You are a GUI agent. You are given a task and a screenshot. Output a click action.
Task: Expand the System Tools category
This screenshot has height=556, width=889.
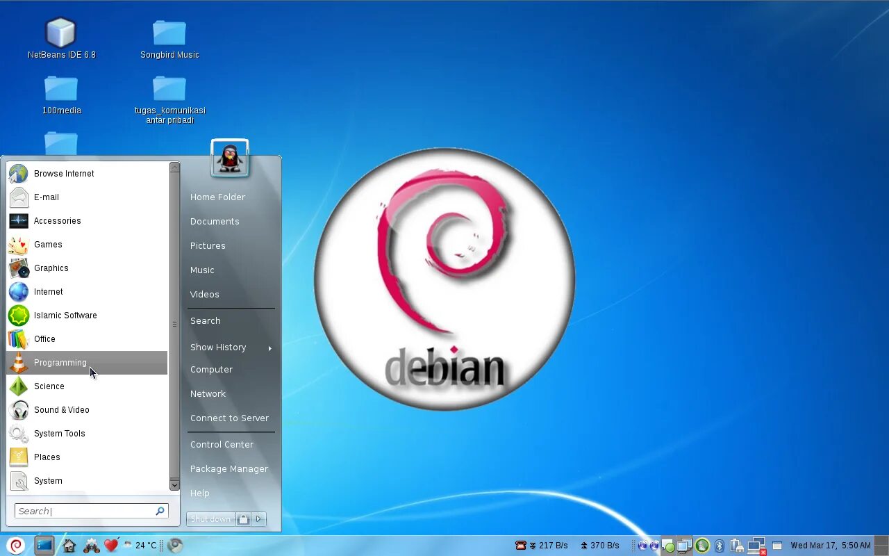87,434
